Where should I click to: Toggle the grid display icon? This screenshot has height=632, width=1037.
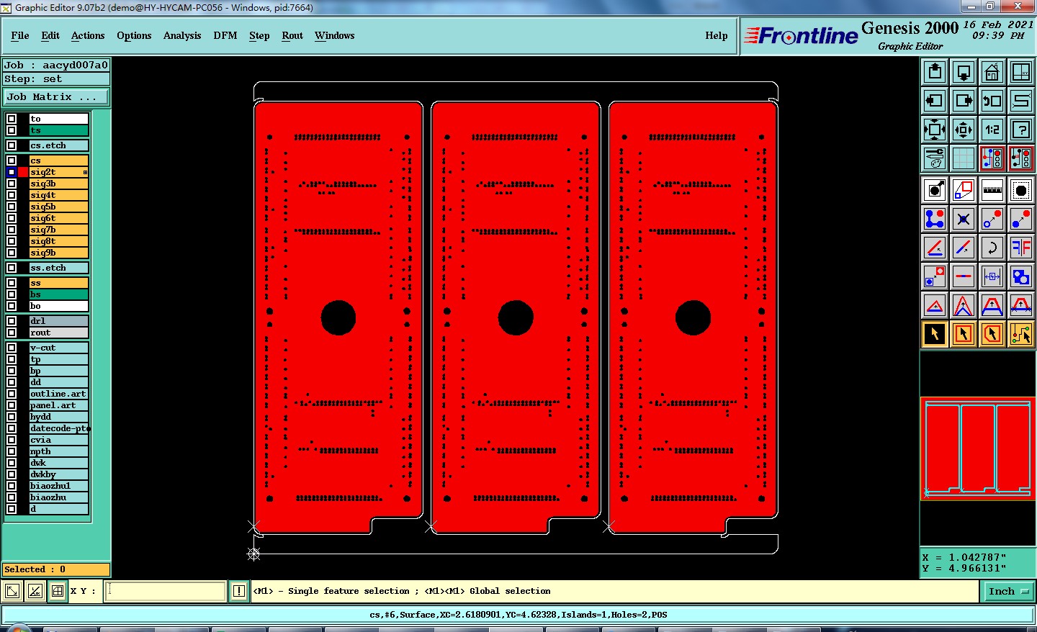pyautogui.click(x=964, y=158)
